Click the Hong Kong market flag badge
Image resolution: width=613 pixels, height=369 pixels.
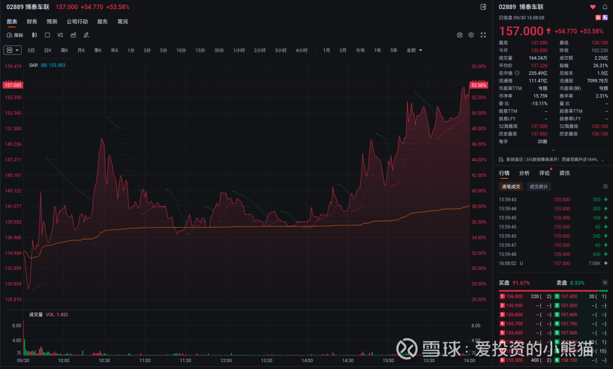point(598,18)
